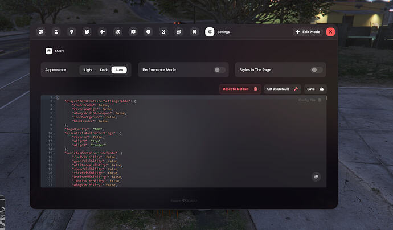The width and height of the screenshot is (393, 230).
Task: Click the "center" value in editor
Action: [x=99, y=145]
